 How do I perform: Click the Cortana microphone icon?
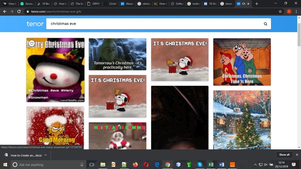(x=82, y=165)
